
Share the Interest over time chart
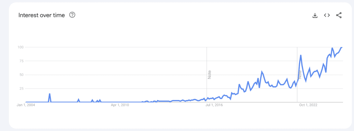tap(339, 15)
